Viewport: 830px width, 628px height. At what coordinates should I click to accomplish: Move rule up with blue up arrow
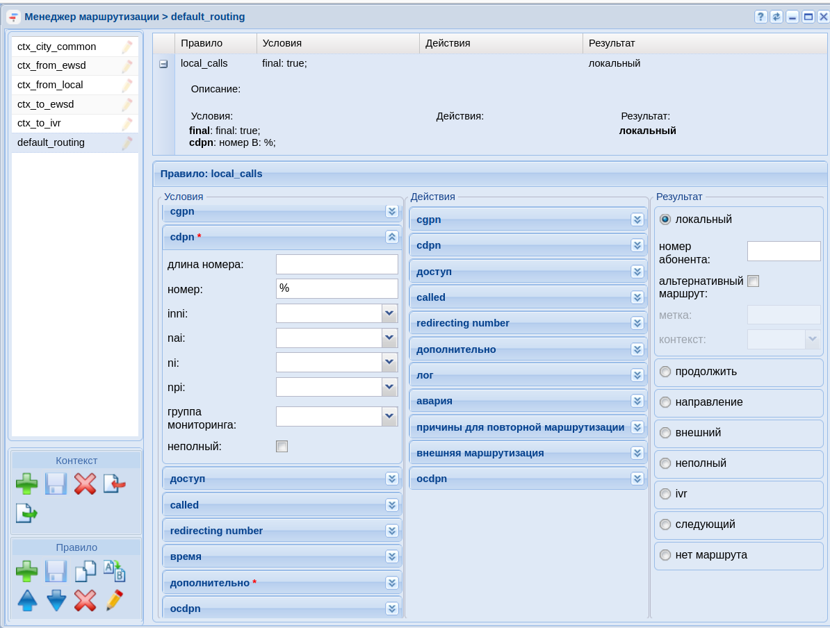(27, 600)
